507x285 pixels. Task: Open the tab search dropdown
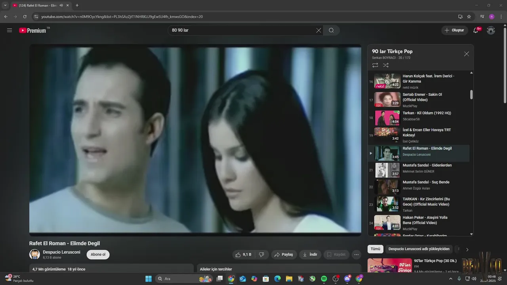(5, 6)
